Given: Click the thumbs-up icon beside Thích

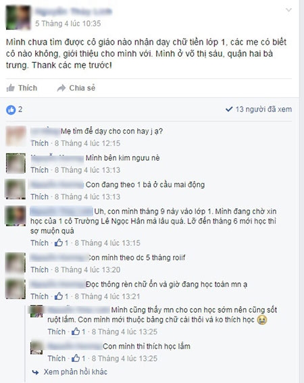Looking at the screenshot, I should (10, 88).
